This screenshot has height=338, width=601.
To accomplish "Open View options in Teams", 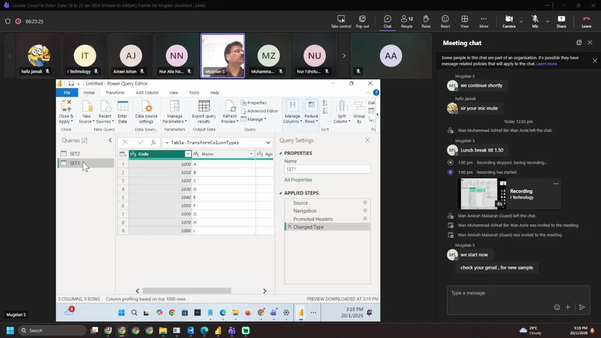I will [x=464, y=22].
